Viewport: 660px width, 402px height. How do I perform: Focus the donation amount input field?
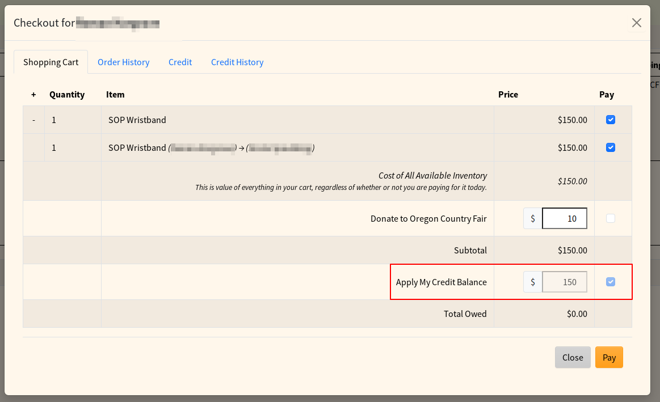564,218
